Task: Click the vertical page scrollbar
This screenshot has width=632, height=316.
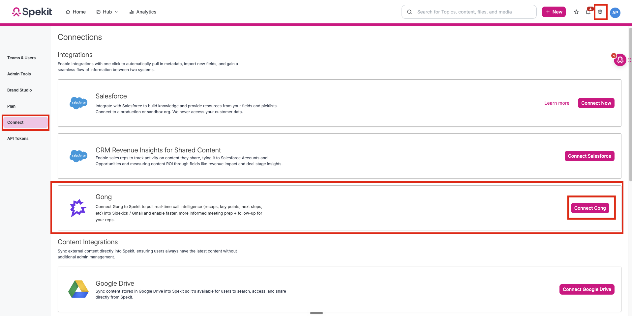Action: click(x=630, y=104)
